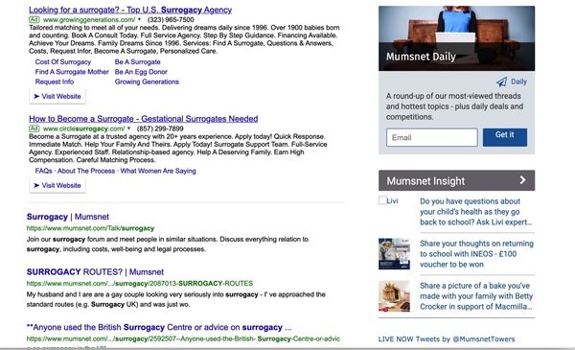Click the phone number (323) 965-7500
Image resolution: width=575 pixels, height=350 pixels.
click(x=171, y=20)
